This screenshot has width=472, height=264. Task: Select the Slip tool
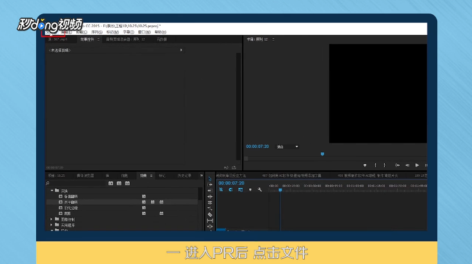210,221
